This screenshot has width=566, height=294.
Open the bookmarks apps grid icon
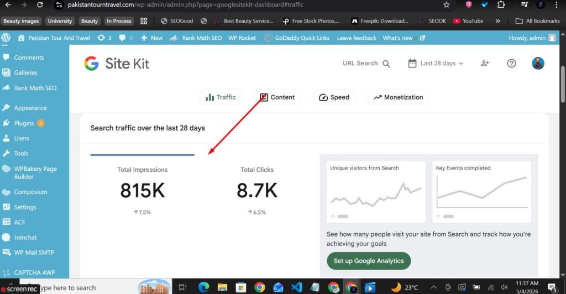pyautogui.click(x=144, y=21)
